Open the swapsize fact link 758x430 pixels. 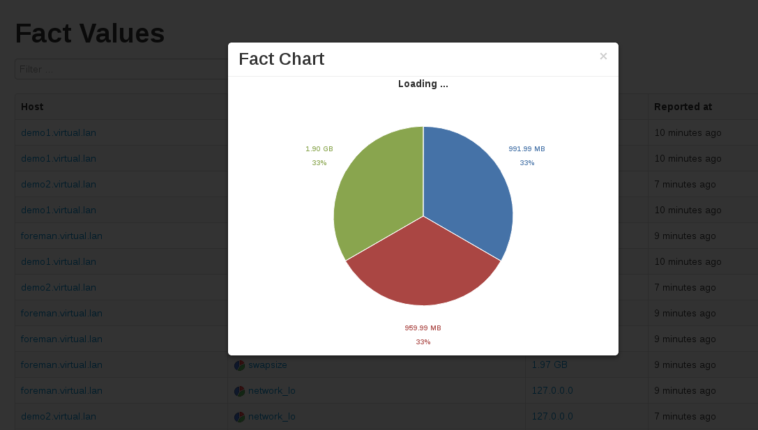267,364
